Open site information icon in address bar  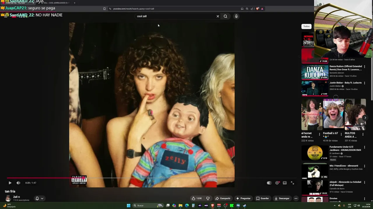tap(110, 9)
